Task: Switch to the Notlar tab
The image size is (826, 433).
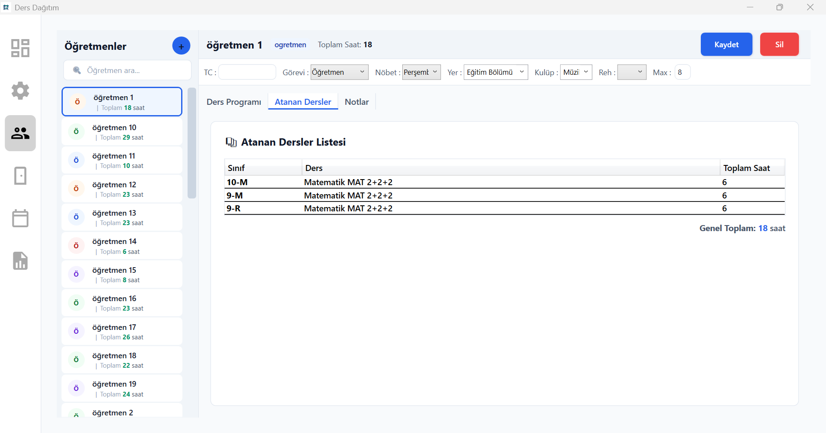Action: point(357,102)
